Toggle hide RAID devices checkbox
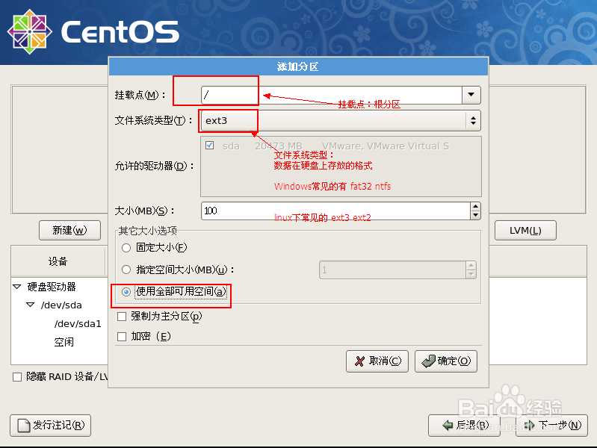The height and width of the screenshot is (448, 597). [17, 377]
